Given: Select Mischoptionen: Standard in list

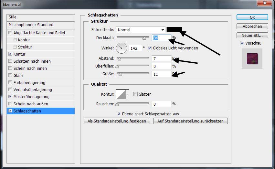Looking at the screenshot, I should click(x=31, y=25).
